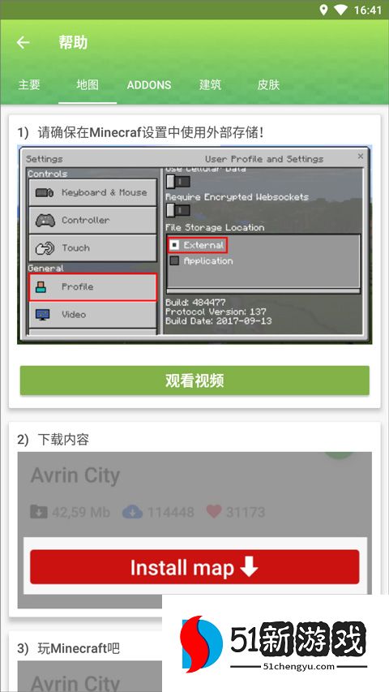Tap the red Install map button

click(x=194, y=567)
